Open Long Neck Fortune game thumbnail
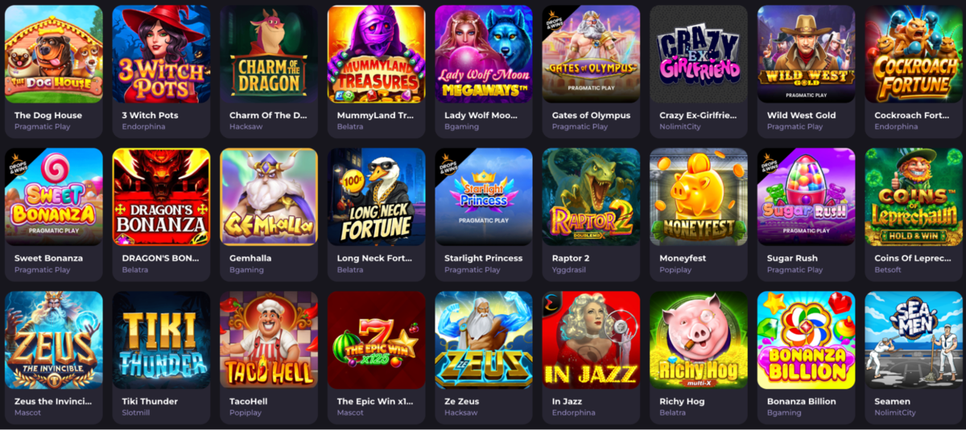The width and height of the screenshot is (966, 430). coord(376,197)
